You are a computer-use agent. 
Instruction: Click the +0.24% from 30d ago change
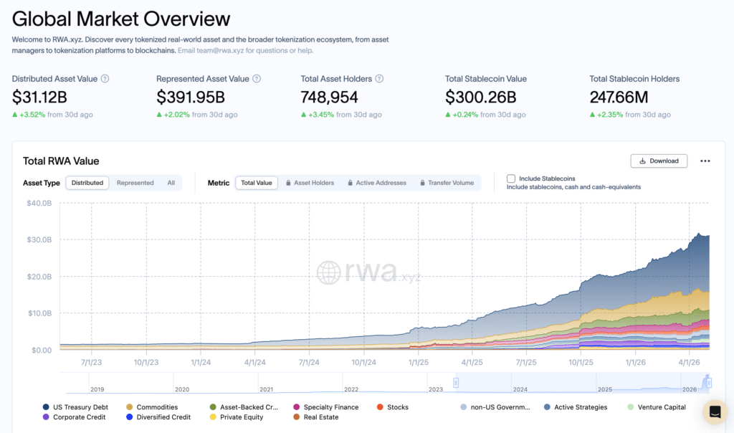[485, 115]
